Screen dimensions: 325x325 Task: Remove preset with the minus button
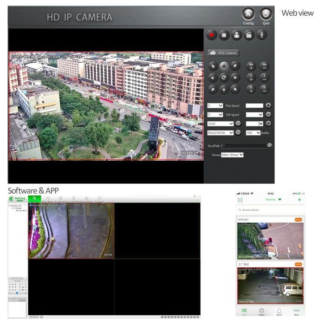coord(268,115)
